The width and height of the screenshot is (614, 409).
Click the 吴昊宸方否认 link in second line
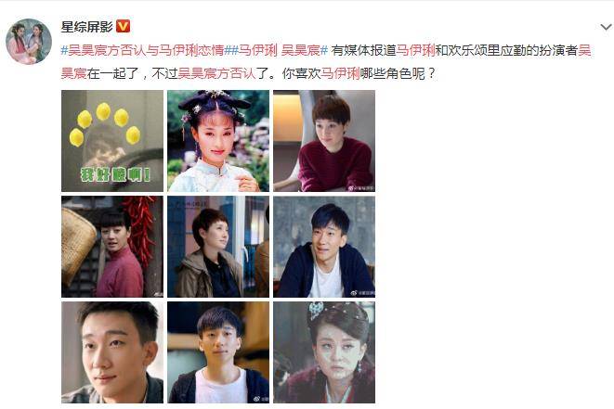[x=216, y=73]
